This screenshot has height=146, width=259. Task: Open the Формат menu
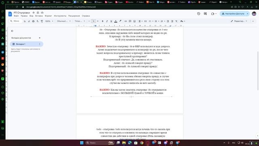(48, 16)
